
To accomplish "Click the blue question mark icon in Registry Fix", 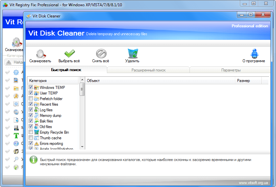I will pos(16,144).
